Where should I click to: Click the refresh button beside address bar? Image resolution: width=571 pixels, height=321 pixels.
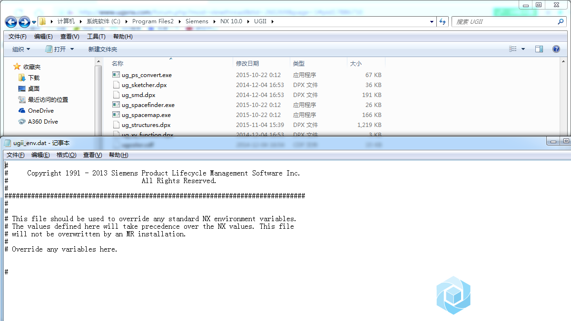[x=443, y=21]
